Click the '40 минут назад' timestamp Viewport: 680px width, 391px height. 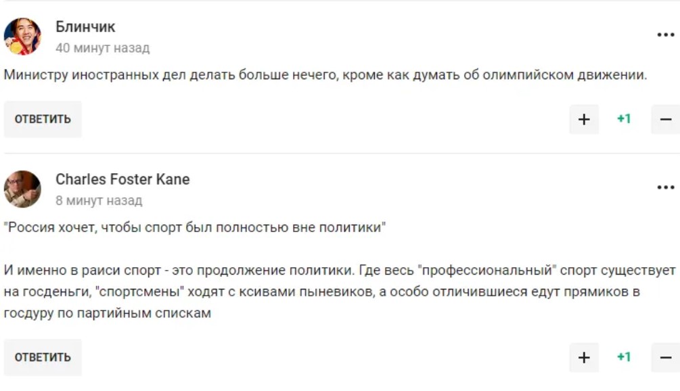[x=102, y=49]
